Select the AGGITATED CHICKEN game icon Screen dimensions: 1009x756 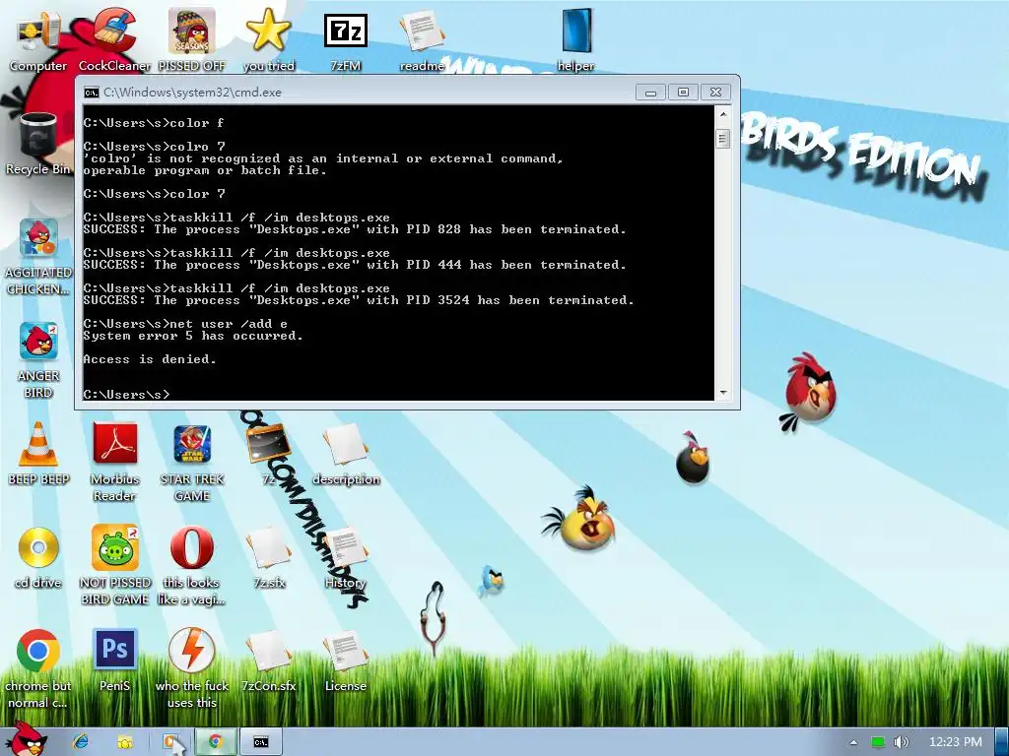coord(38,256)
